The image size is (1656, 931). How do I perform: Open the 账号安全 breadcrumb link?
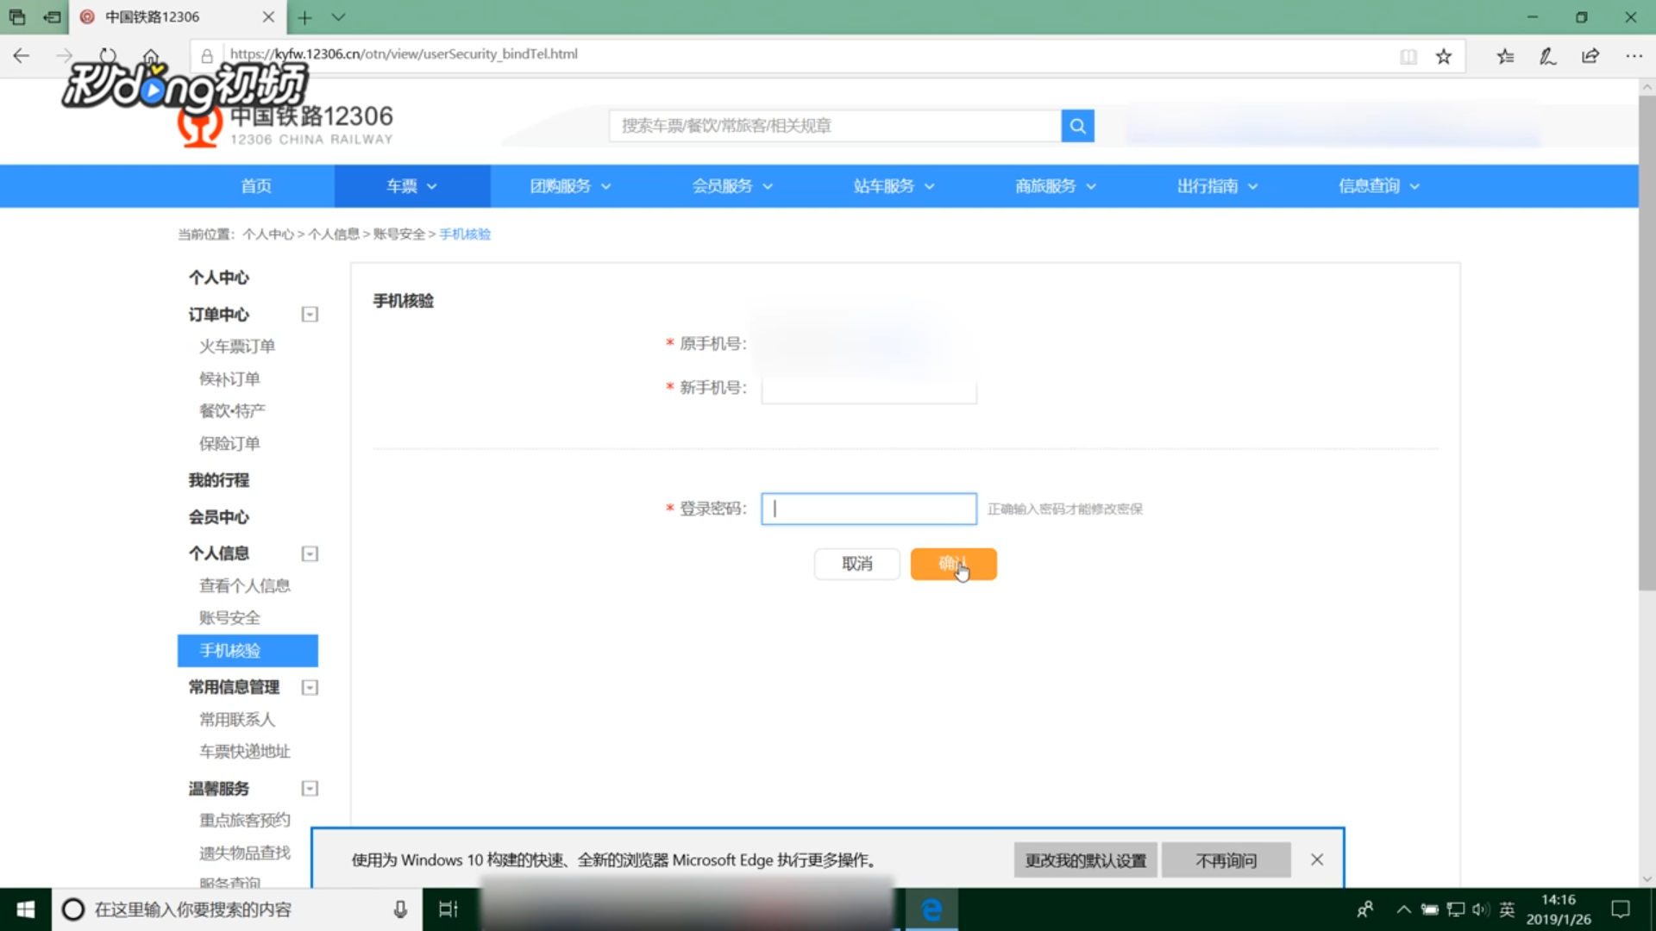coord(398,234)
